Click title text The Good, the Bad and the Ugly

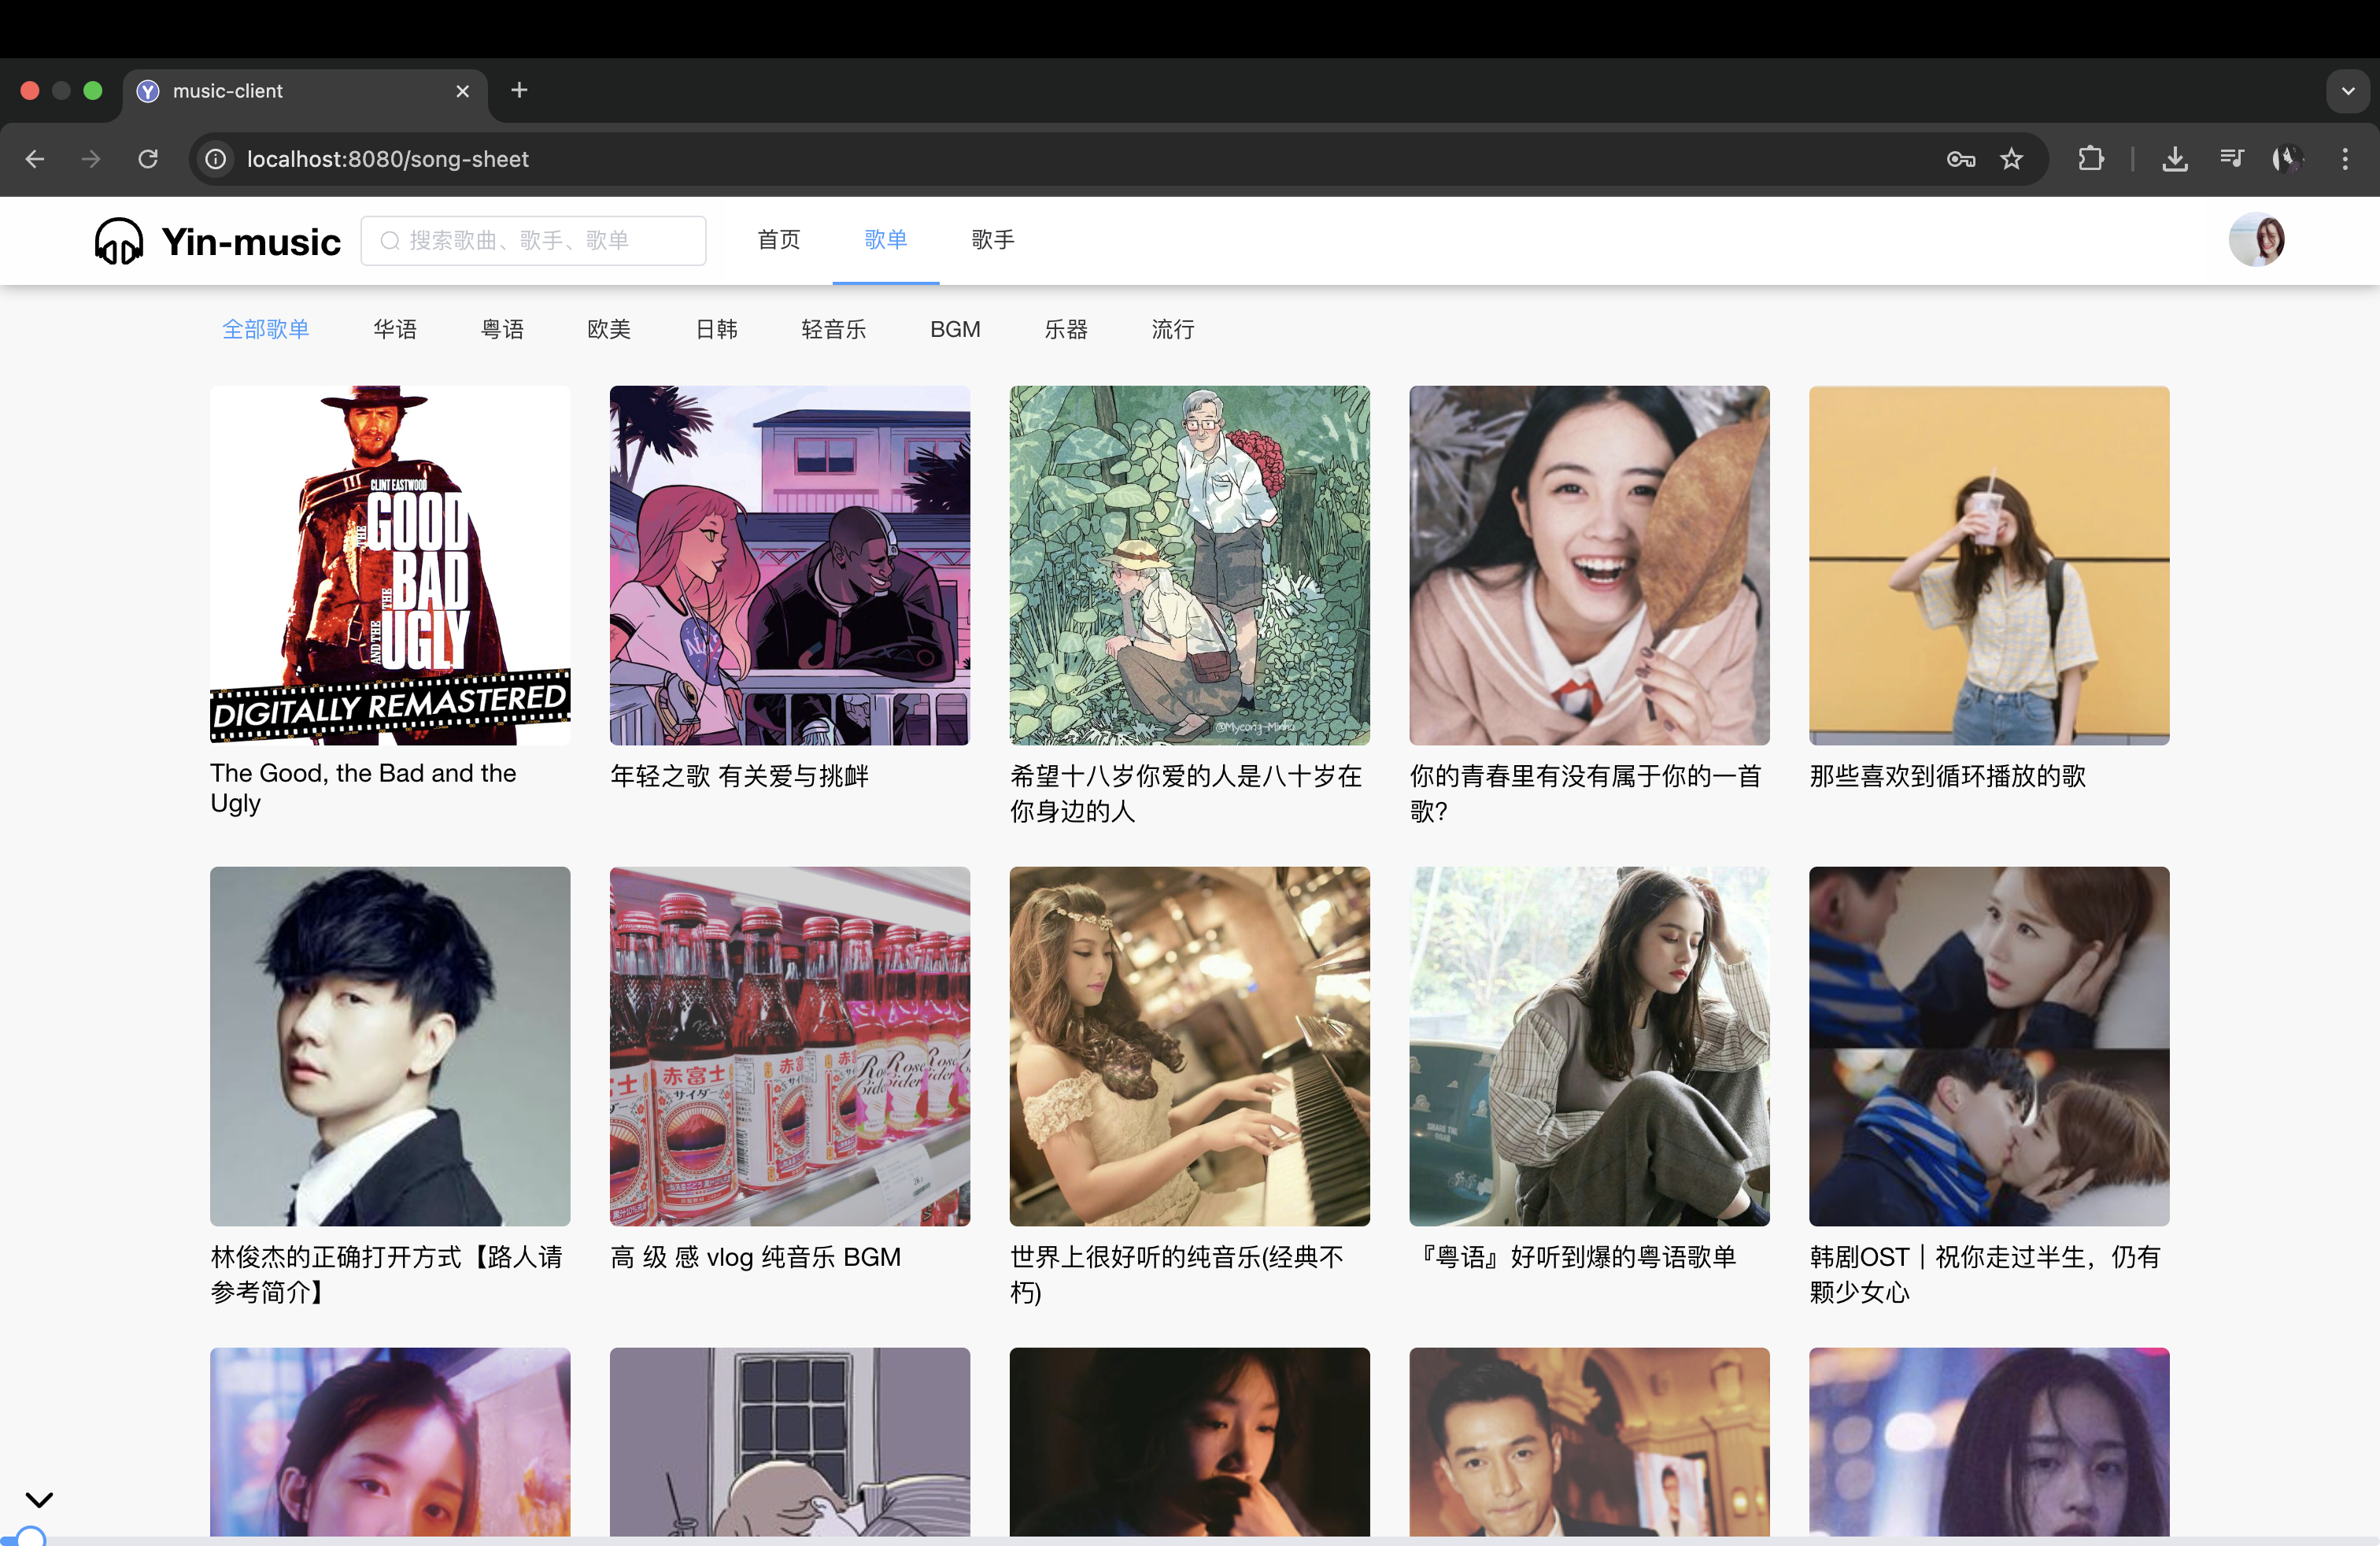coord(364,788)
